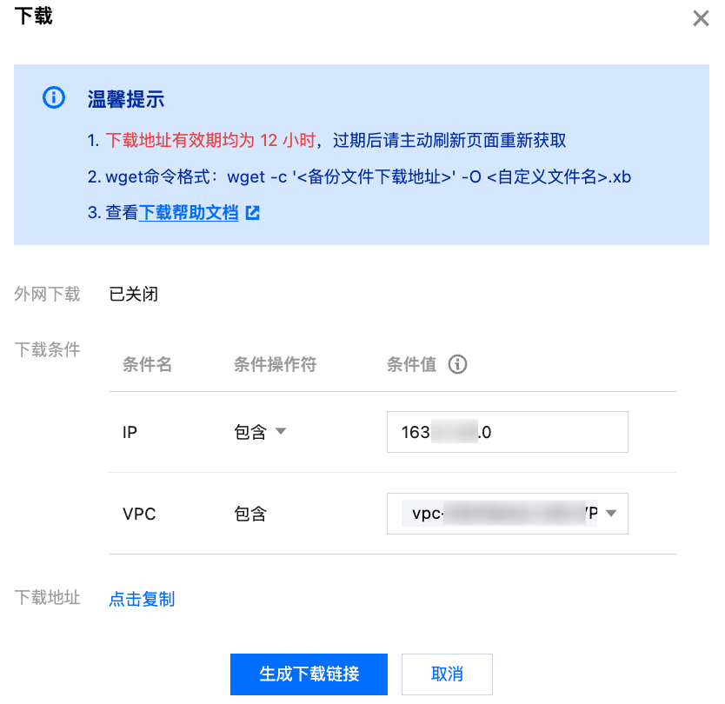
Task: Expand the IP 包含 operator dropdown
Action: pyautogui.click(x=259, y=432)
